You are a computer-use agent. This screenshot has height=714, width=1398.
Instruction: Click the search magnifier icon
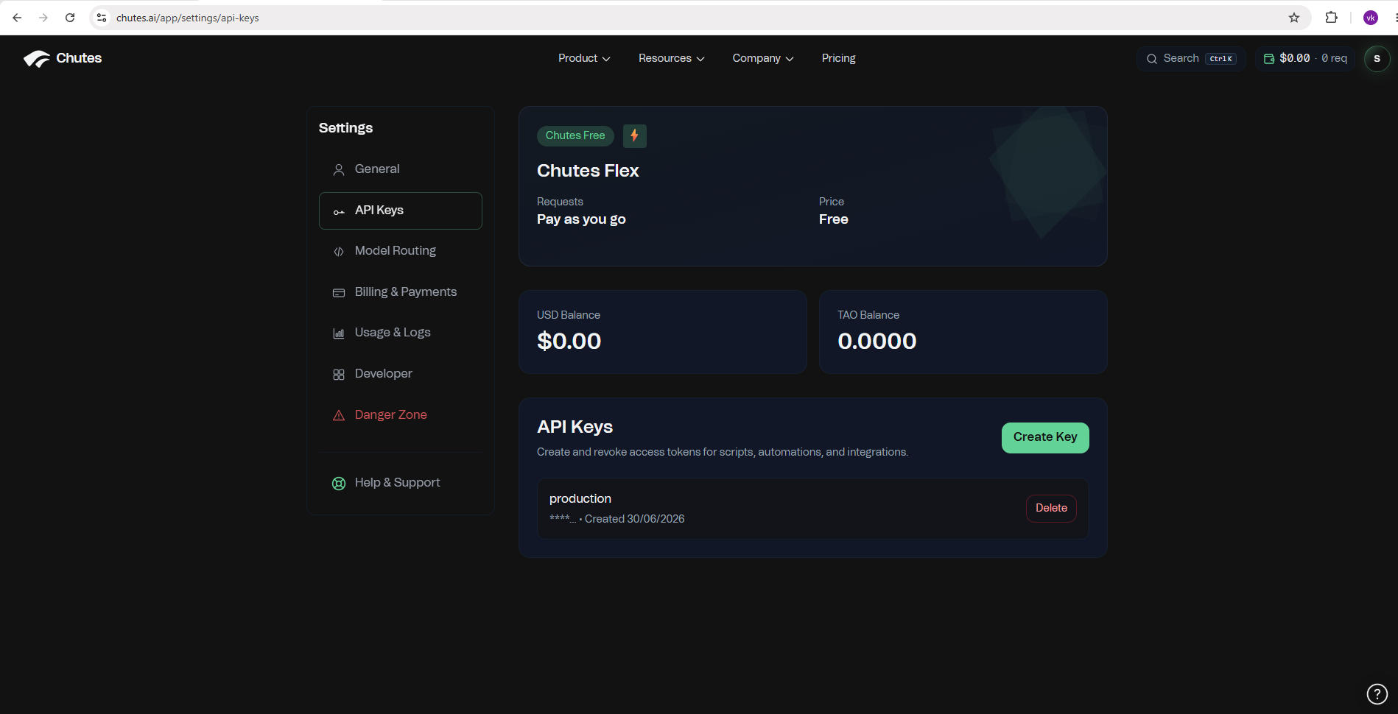1152,59
